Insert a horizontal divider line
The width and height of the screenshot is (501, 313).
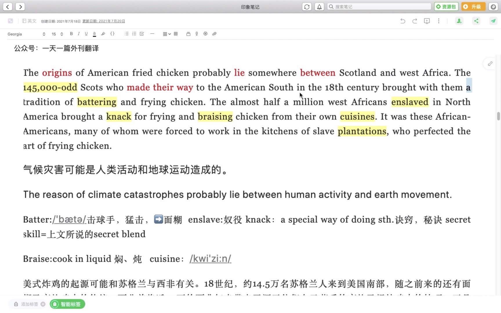click(x=152, y=34)
